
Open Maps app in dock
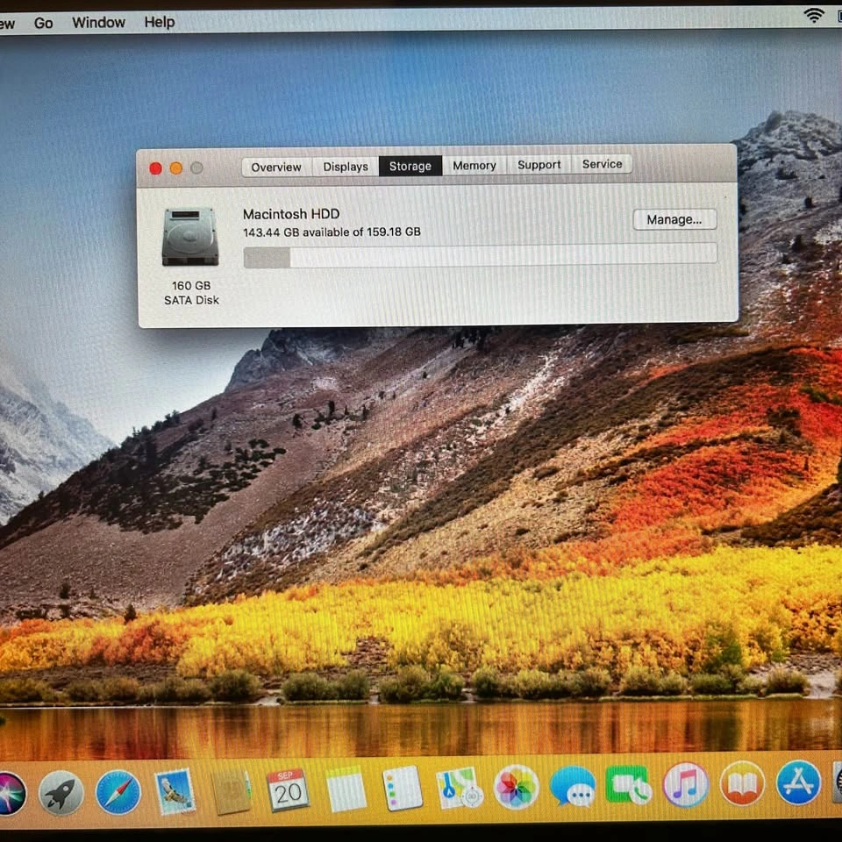[x=459, y=788]
